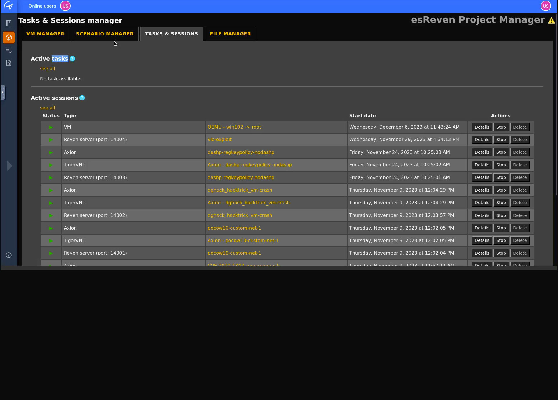Stop the dghack_hacktrick_vm-crash Axion session
The width and height of the screenshot is (558, 400).
tap(501, 190)
